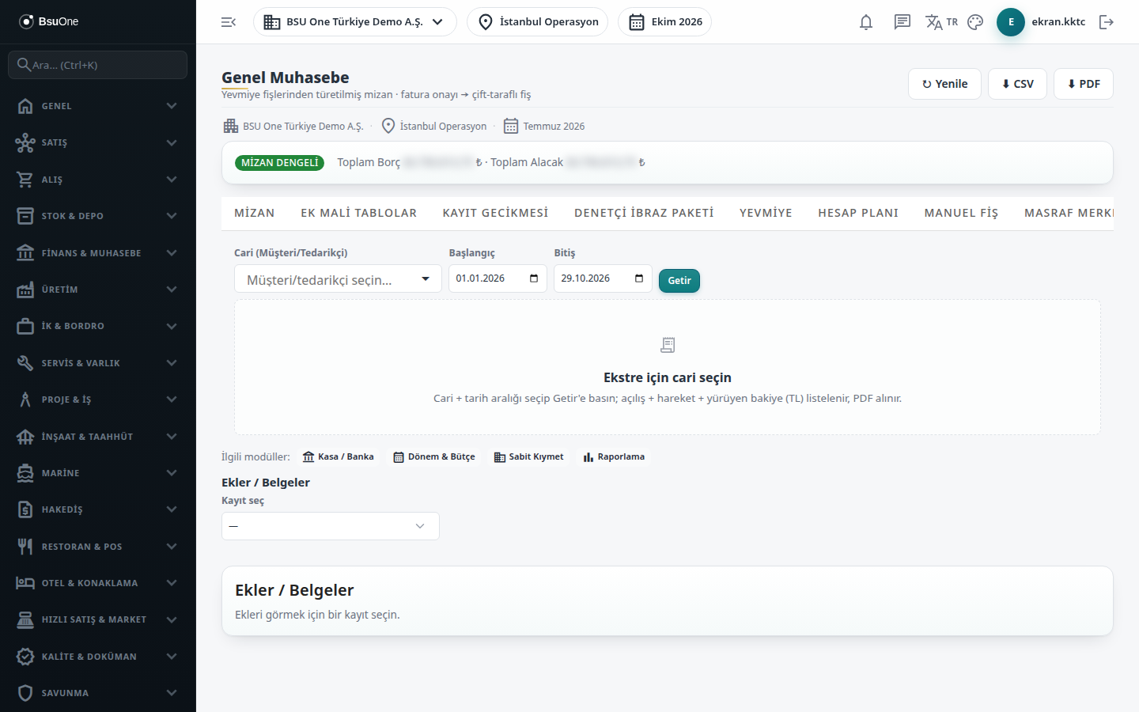Open the Genel sidebar home icon
The width and height of the screenshot is (1139, 712).
click(25, 106)
